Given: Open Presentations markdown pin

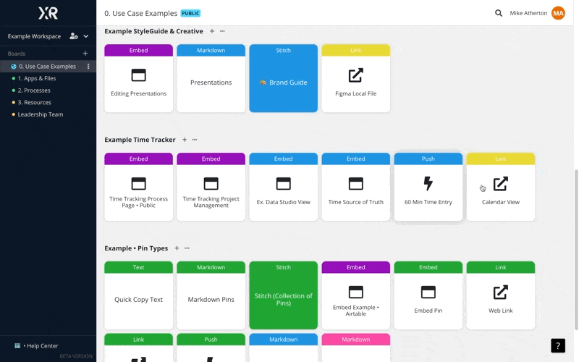Looking at the screenshot, I should 211,78.
